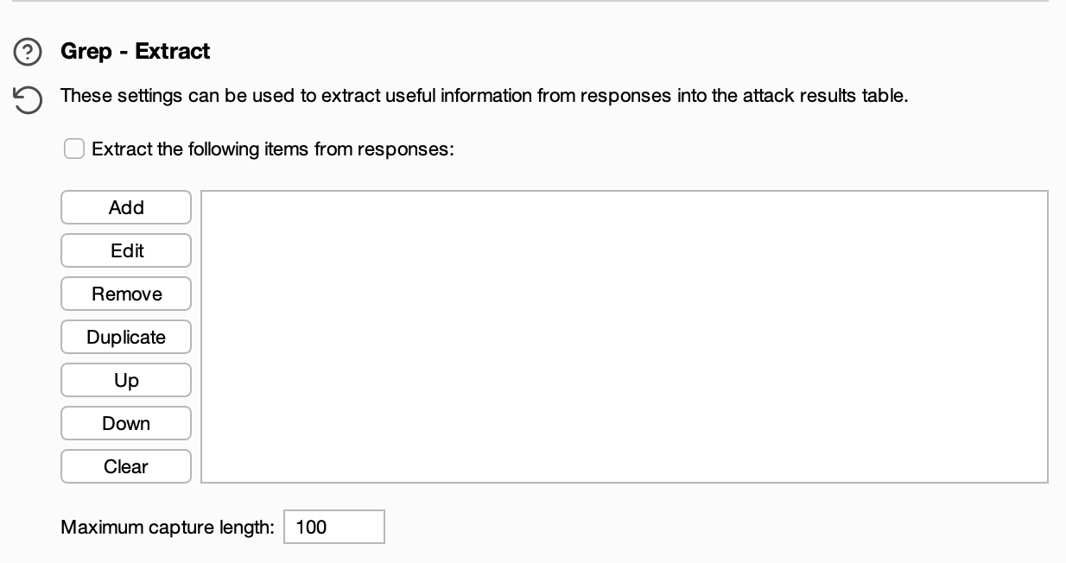Enable extracting items from responses checkbox

tap(74, 149)
